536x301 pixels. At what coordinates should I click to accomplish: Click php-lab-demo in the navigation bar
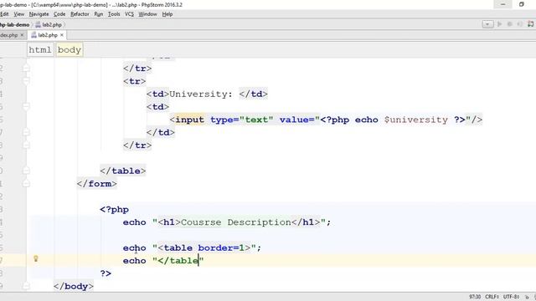(15, 24)
